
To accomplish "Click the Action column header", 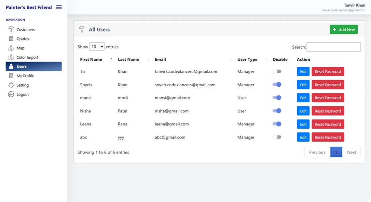I will point(303,59).
